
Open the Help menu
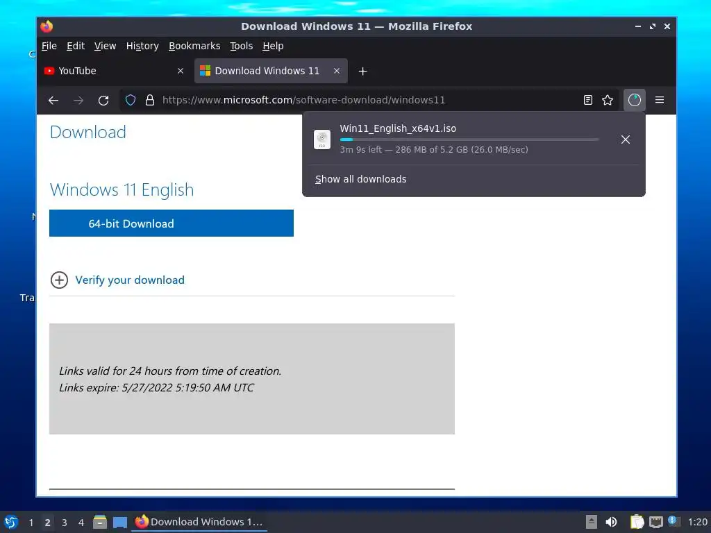tap(273, 46)
